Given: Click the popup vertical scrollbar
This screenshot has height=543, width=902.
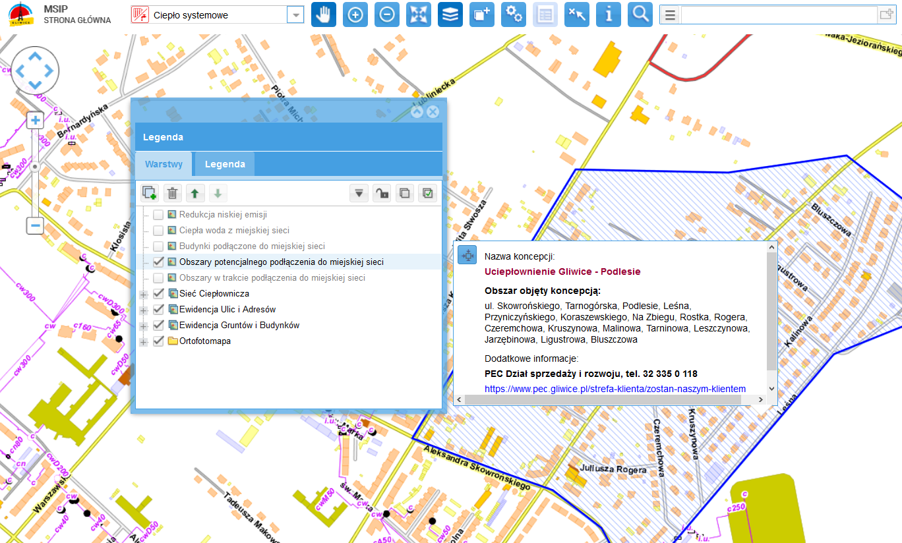Looking at the screenshot, I should tap(771, 311).
